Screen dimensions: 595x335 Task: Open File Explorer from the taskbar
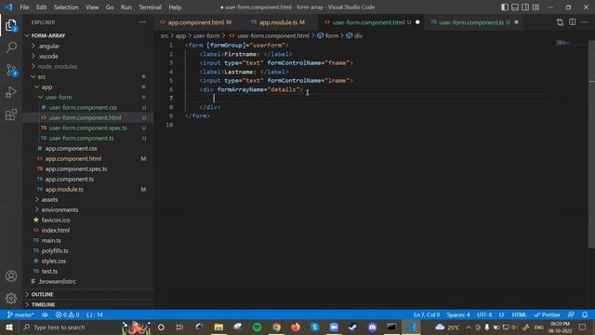218,328
